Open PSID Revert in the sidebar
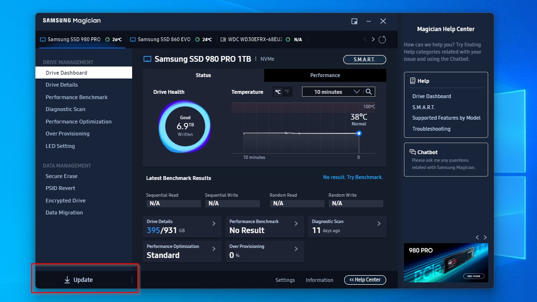Screen dimensions: 537x302 (60, 188)
